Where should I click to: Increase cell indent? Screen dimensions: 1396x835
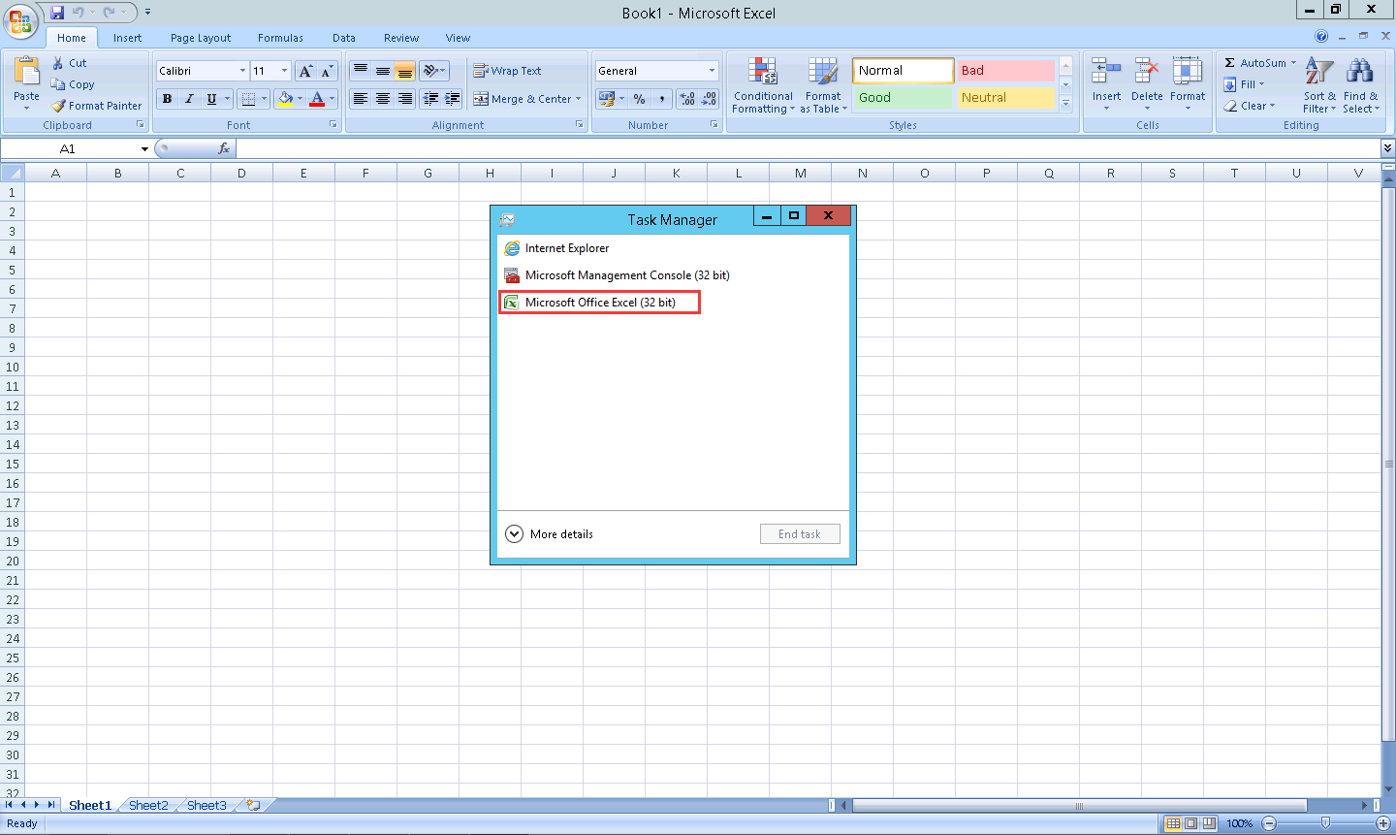[453, 99]
